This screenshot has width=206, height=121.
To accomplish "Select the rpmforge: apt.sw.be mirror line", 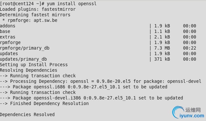I will pos(30,20).
